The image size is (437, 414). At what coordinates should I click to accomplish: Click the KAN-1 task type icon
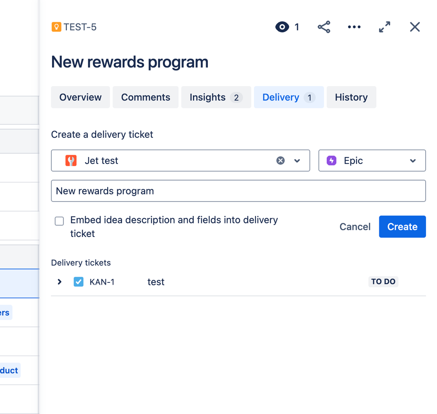tap(79, 282)
